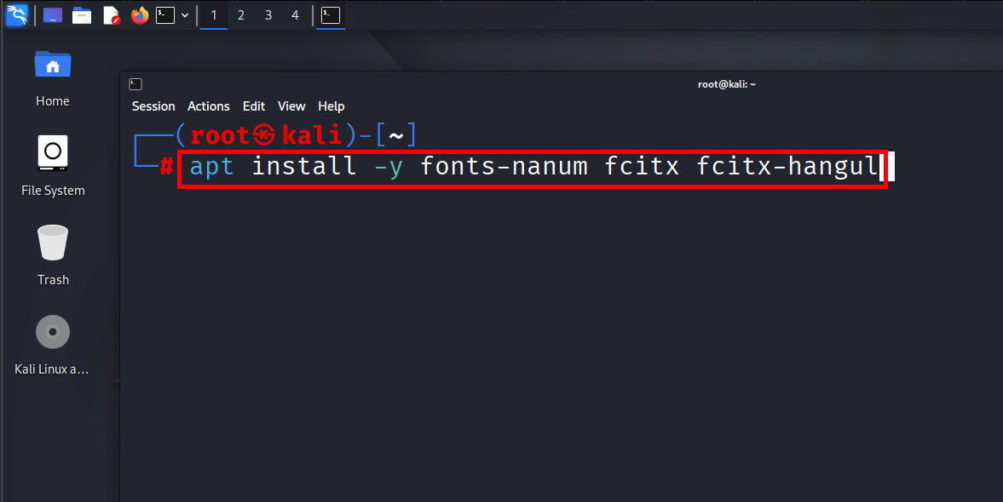Click the word 'install' in command
Image resolution: width=1003 pixels, height=502 pixels.
[x=304, y=166]
